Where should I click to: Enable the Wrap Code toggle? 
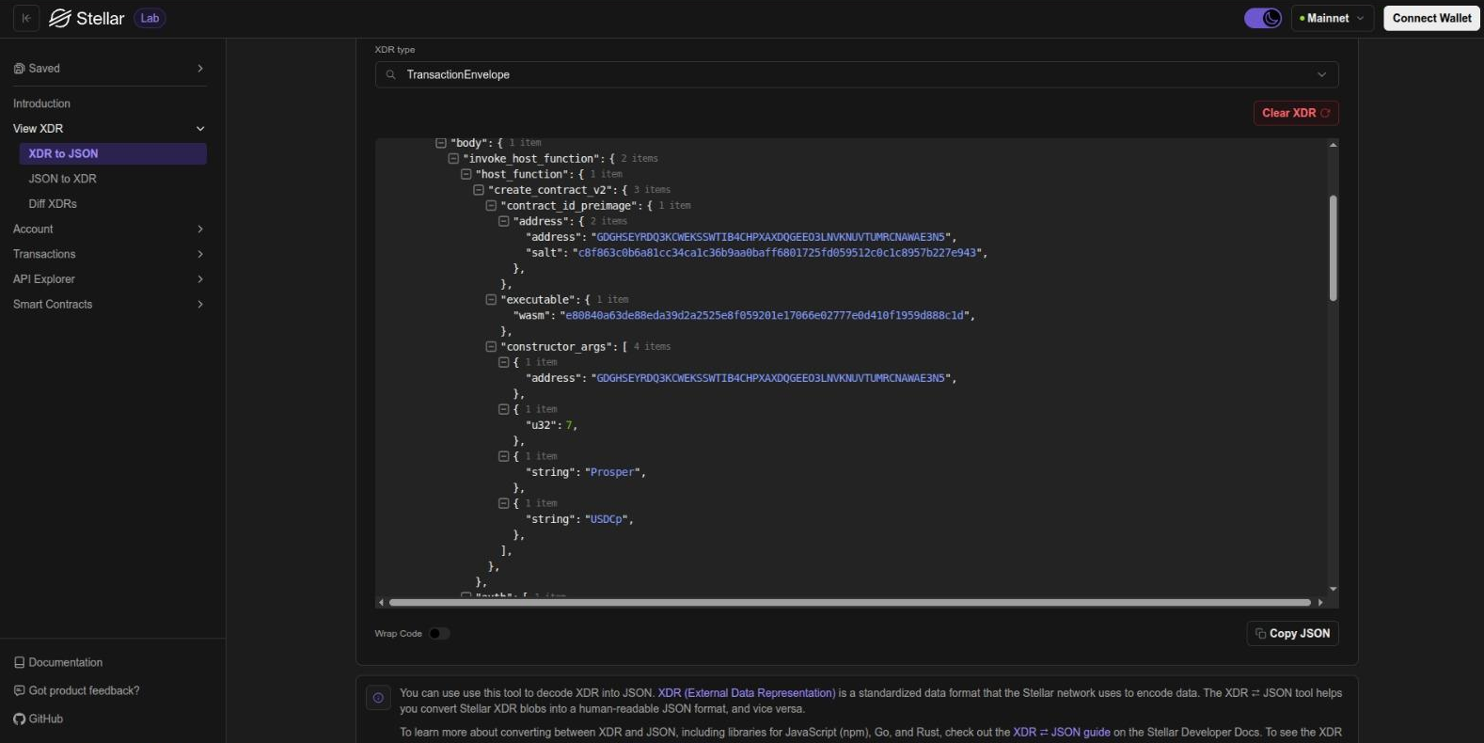click(439, 634)
